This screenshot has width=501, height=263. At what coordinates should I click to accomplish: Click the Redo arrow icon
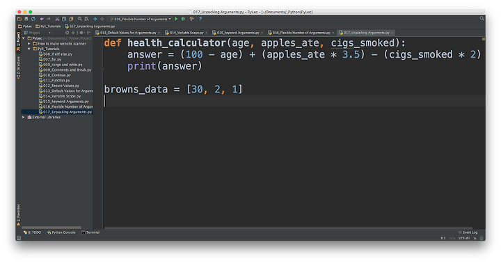click(49, 19)
